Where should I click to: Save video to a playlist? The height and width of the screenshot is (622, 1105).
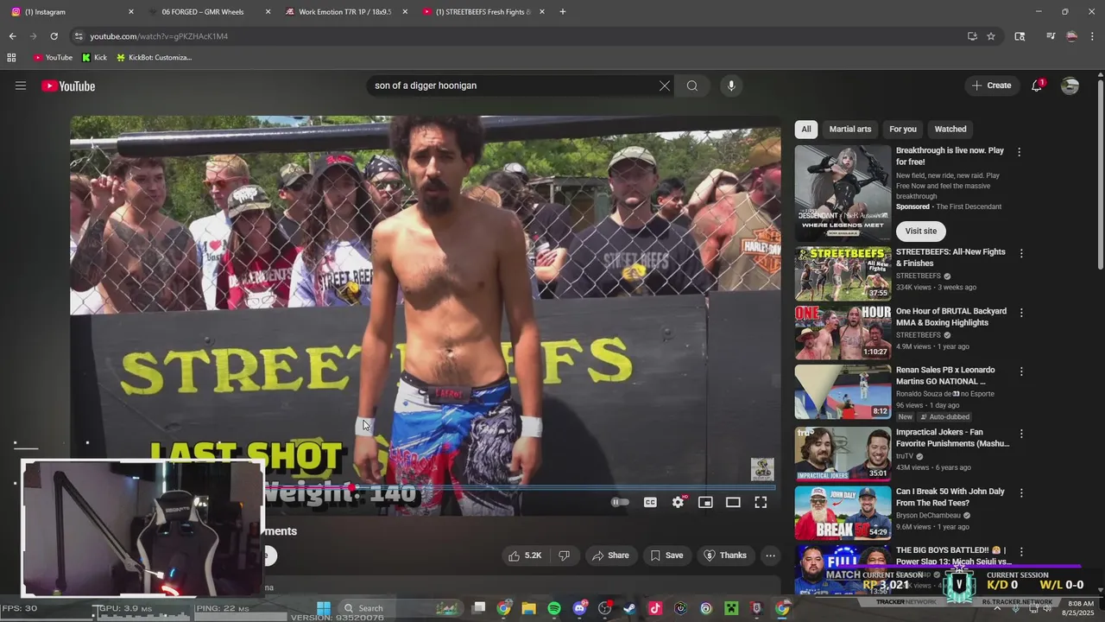click(666, 555)
